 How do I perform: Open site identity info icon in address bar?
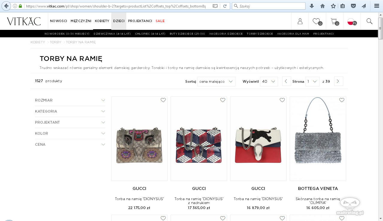pyautogui.click(x=15, y=6)
